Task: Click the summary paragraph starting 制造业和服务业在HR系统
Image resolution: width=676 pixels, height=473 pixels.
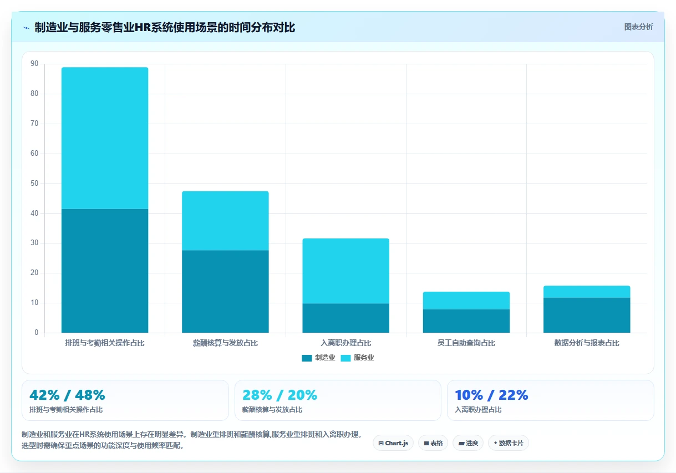Action: 192,440
